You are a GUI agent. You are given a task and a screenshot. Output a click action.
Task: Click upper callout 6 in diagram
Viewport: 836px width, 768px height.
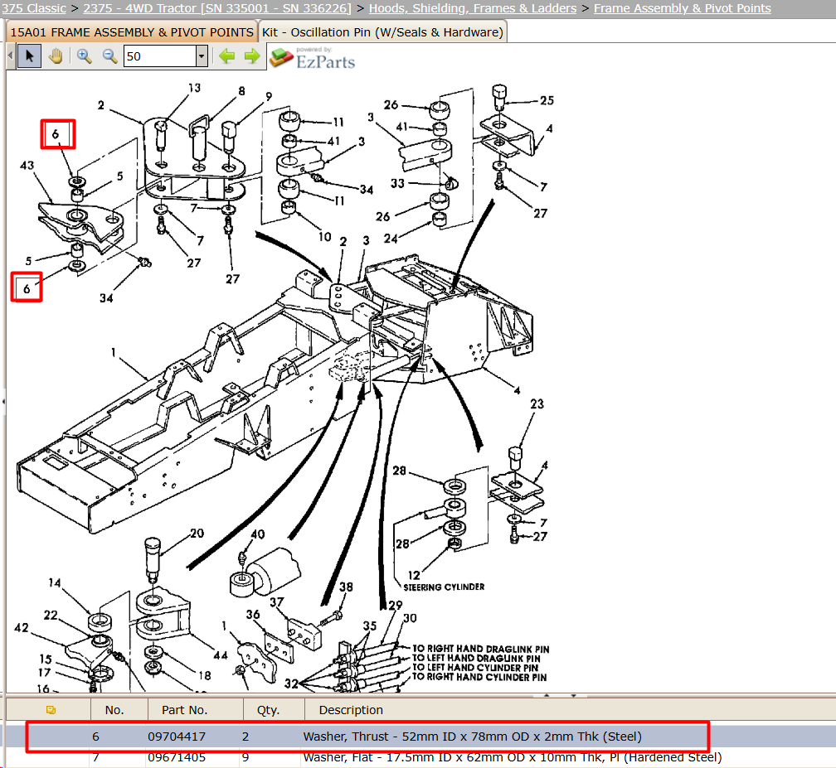56,134
